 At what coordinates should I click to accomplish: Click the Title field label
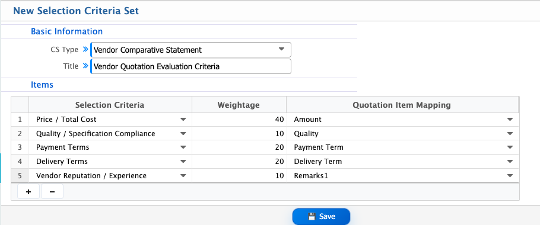click(x=71, y=66)
